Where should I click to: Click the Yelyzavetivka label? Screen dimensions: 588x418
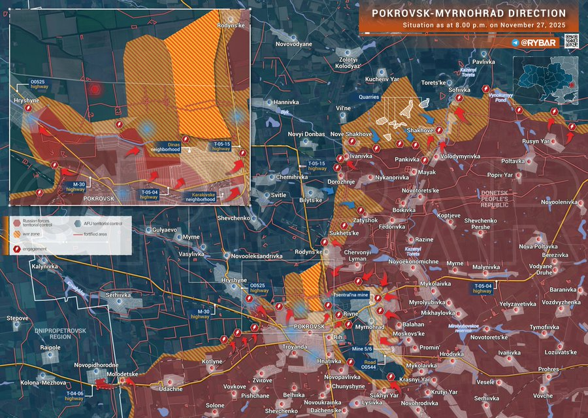click(x=517, y=304)
